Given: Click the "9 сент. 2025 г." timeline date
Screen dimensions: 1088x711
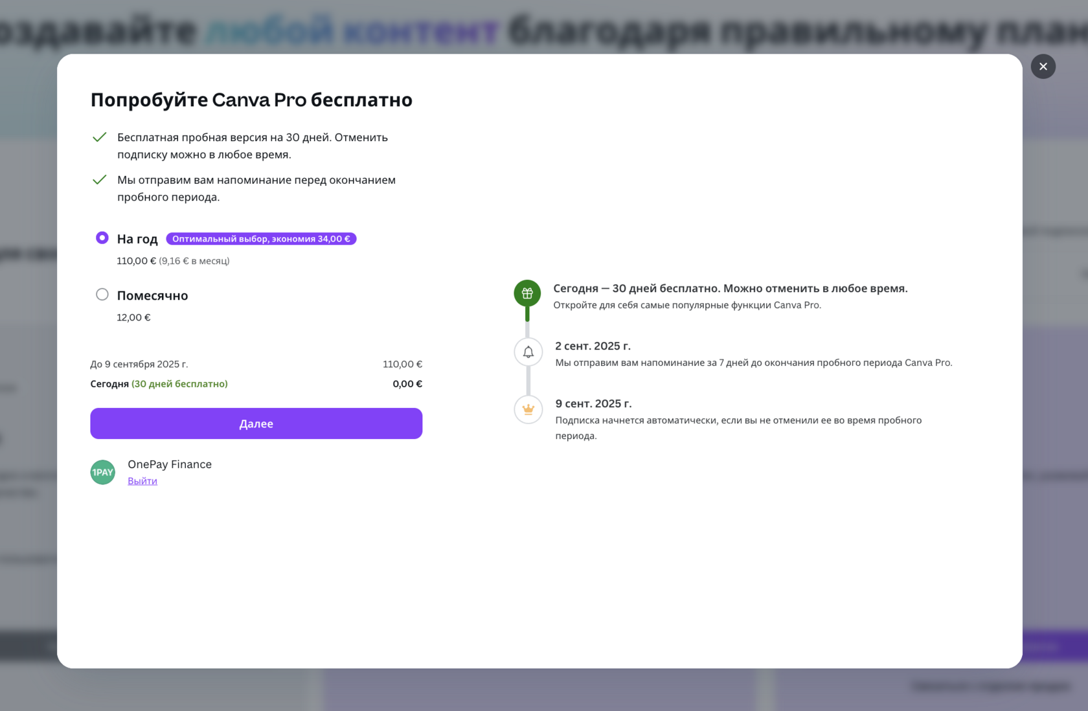Looking at the screenshot, I should pos(593,403).
